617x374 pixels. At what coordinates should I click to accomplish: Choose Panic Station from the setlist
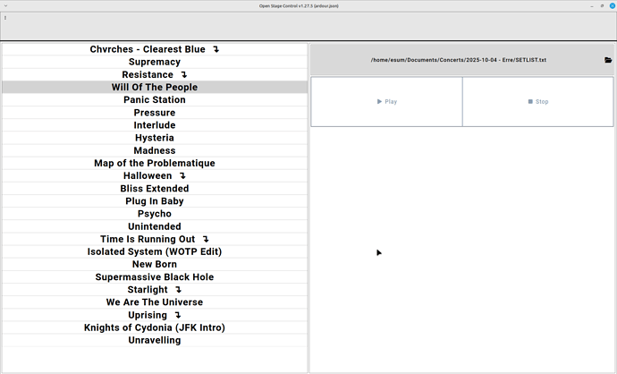click(x=155, y=100)
